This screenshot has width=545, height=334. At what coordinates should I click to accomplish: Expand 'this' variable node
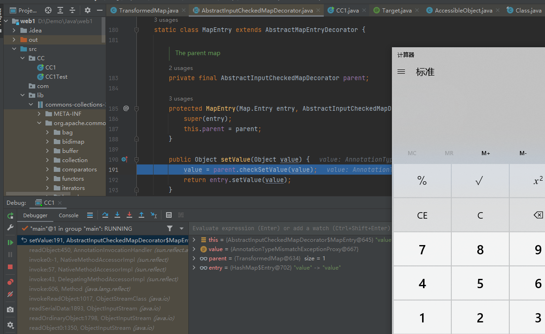(x=194, y=240)
